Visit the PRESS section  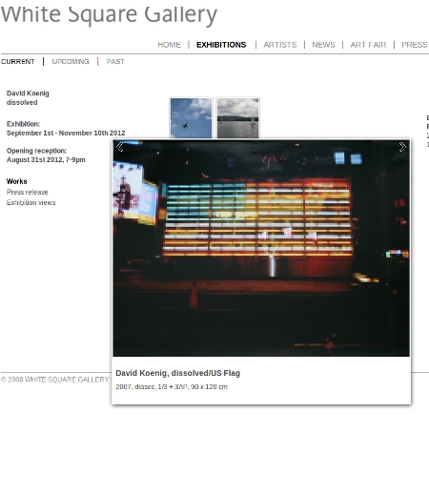[415, 45]
